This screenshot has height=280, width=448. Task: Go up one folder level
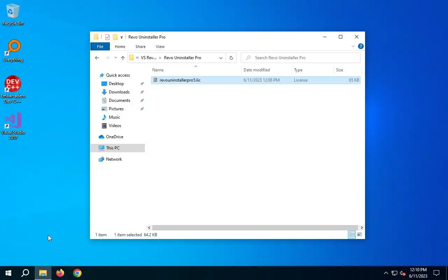pyautogui.click(x=122, y=58)
